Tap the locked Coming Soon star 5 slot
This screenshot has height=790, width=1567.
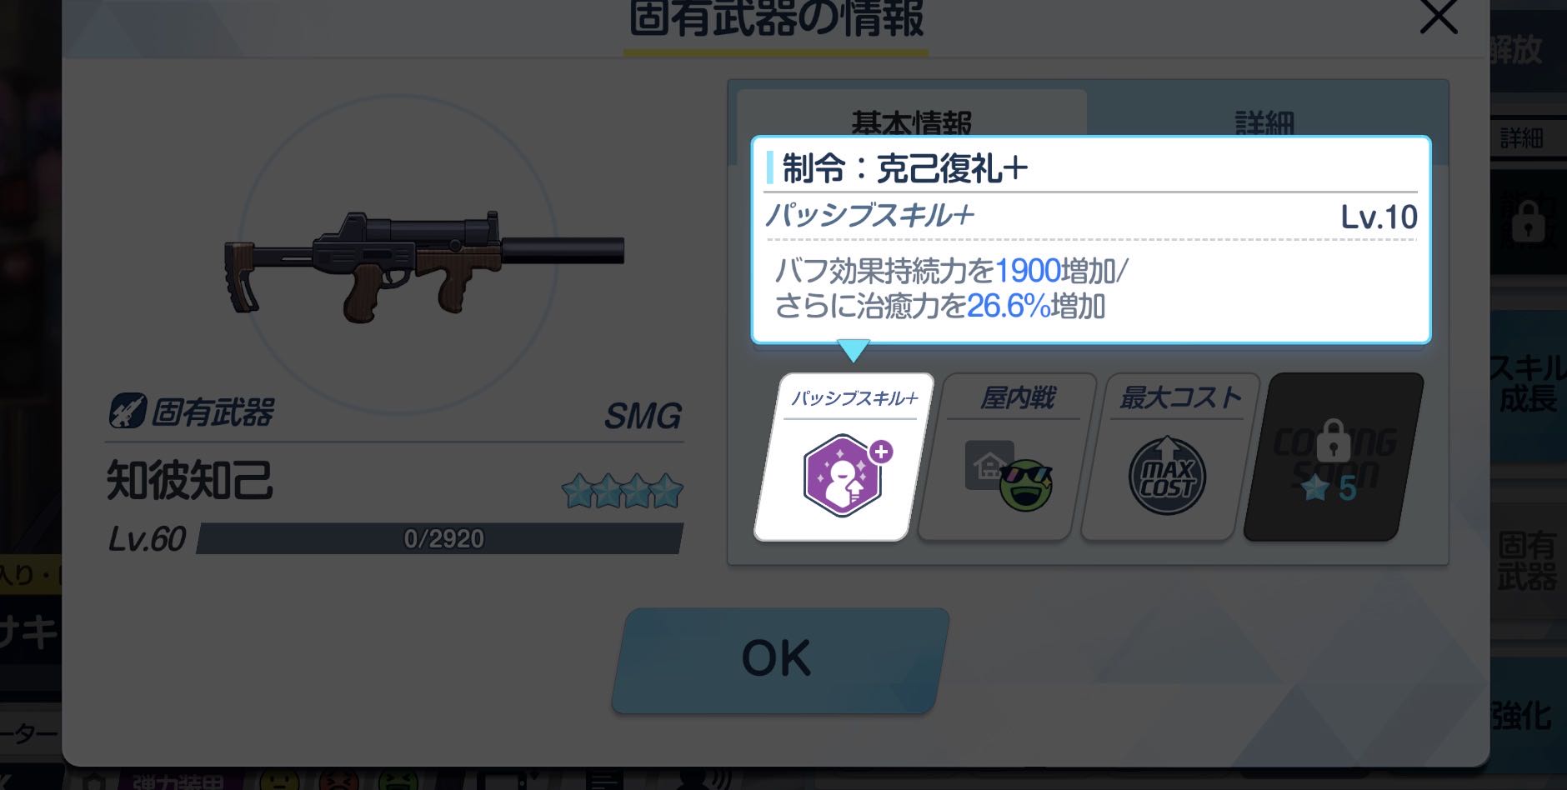click(x=1333, y=457)
